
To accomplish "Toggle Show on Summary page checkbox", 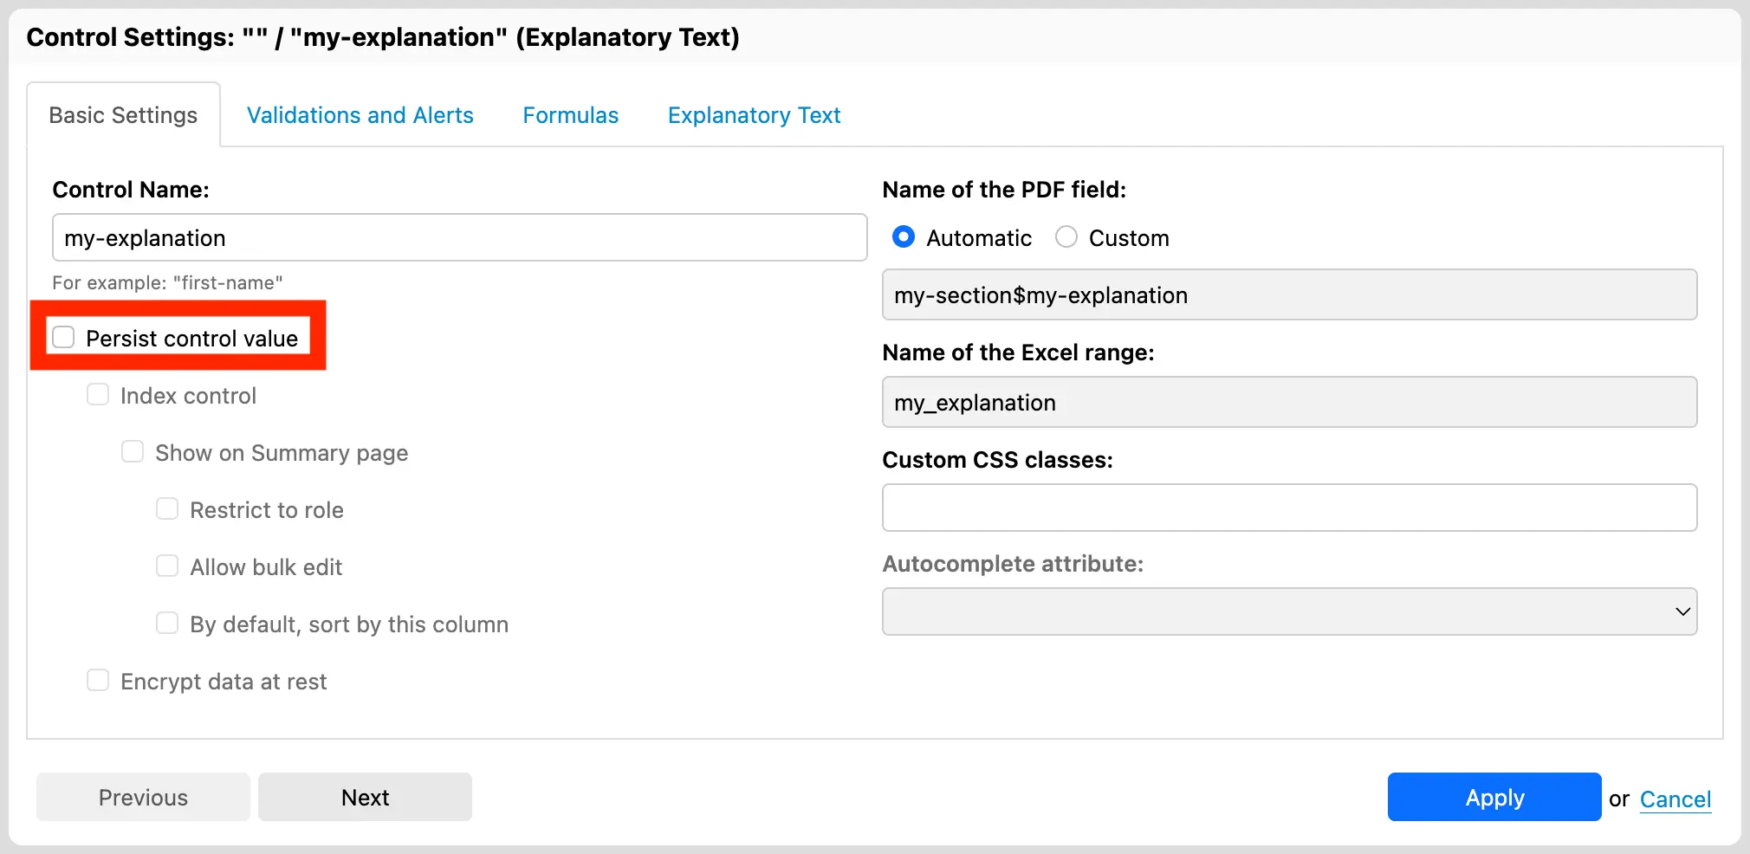I will 133,452.
